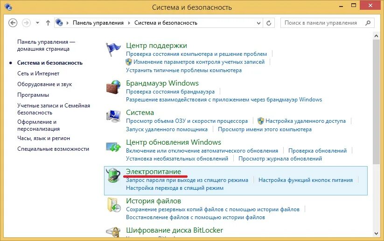
Task: Click the vertical scrollbar thumb
Action: [x=376, y=101]
